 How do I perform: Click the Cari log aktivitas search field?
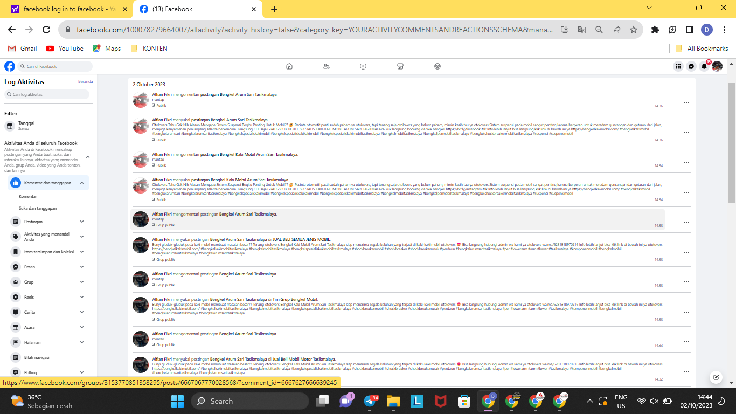click(47, 94)
